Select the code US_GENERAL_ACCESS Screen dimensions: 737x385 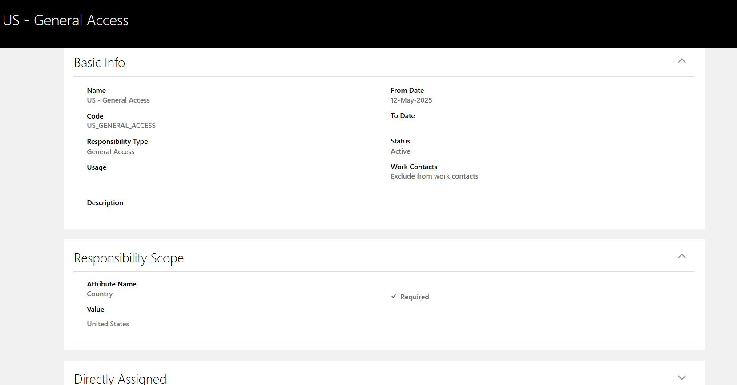(121, 126)
